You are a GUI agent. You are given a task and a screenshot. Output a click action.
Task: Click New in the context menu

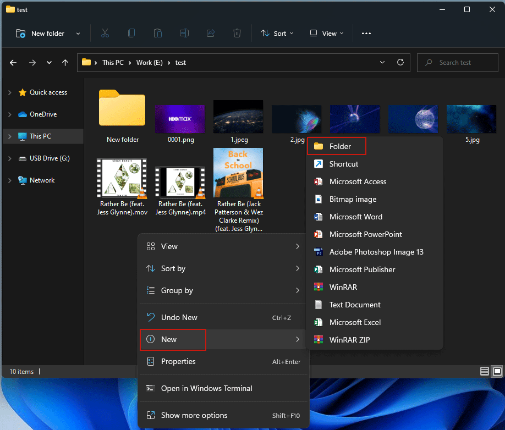tap(223, 339)
